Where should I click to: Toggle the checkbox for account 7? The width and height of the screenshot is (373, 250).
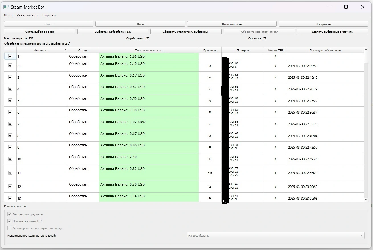point(10,124)
